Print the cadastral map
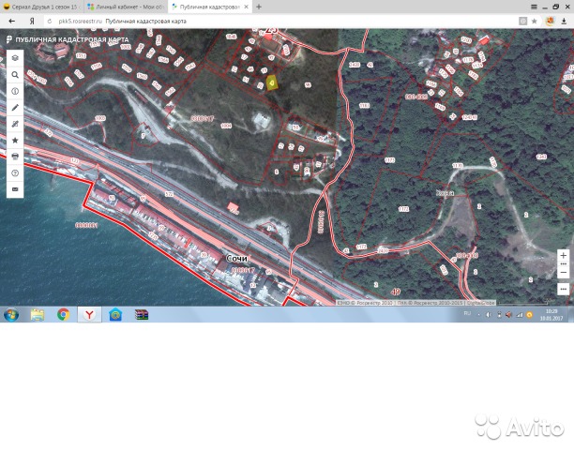The image size is (574, 450). pos(15,157)
